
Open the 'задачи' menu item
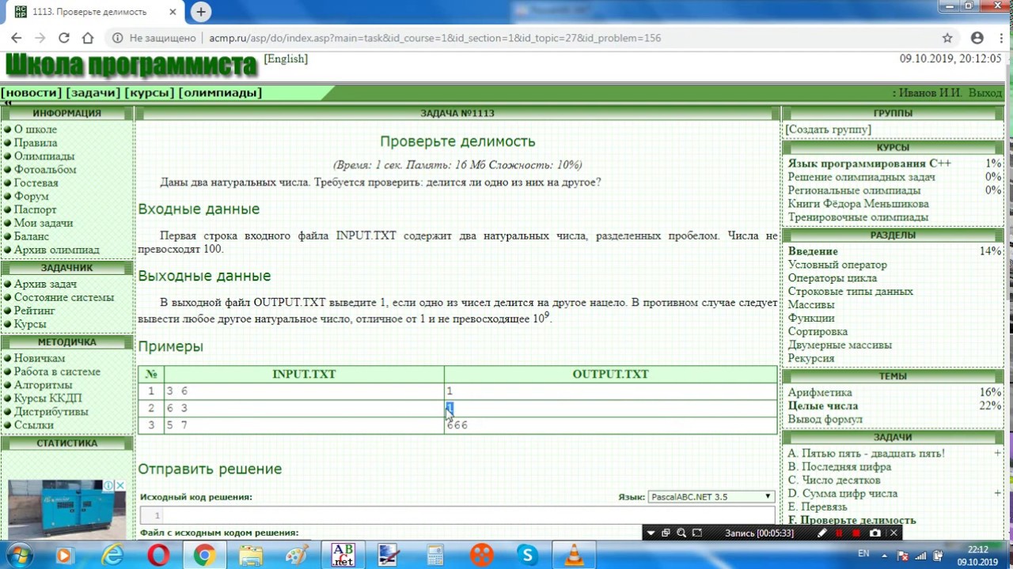[93, 92]
